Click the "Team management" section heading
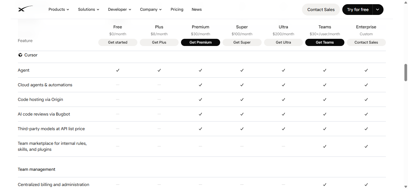Screen dimensions: 408x189 click(x=36, y=169)
